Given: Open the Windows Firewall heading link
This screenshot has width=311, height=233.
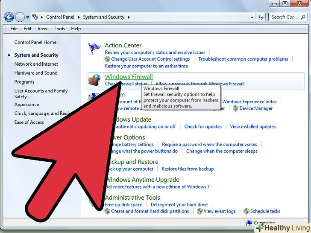Looking at the screenshot, I should tap(129, 77).
